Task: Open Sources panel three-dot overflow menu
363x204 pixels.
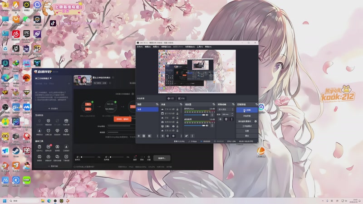Action: (x=181, y=136)
